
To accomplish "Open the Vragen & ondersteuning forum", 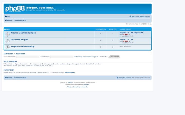I will point(23,46).
